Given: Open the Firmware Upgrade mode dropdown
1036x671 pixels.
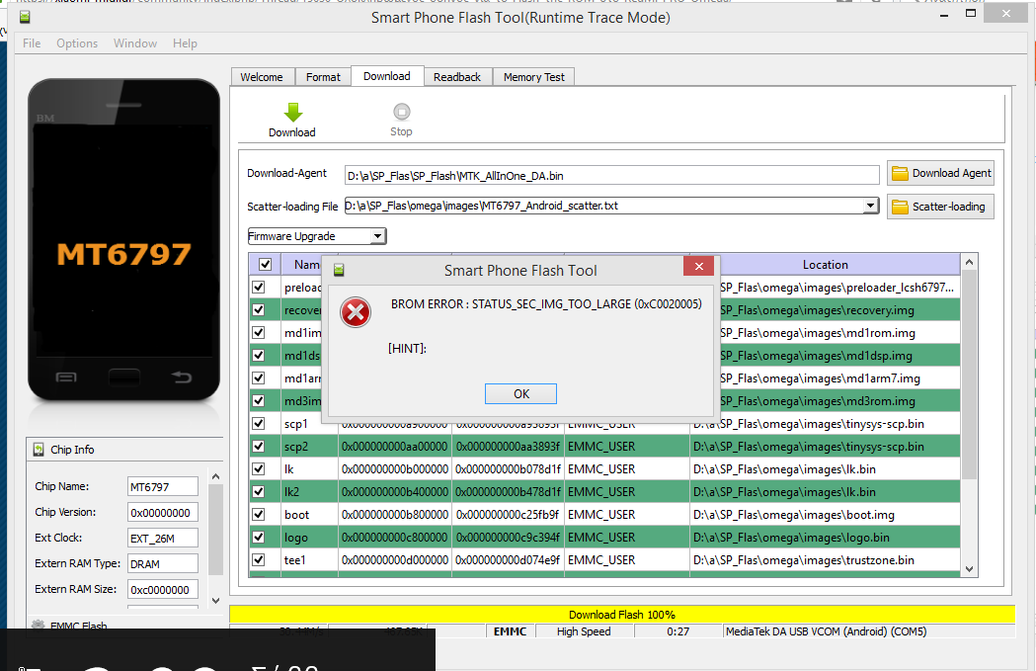Looking at the screenshot, I should pyautogui.click(x=376, y=236).
